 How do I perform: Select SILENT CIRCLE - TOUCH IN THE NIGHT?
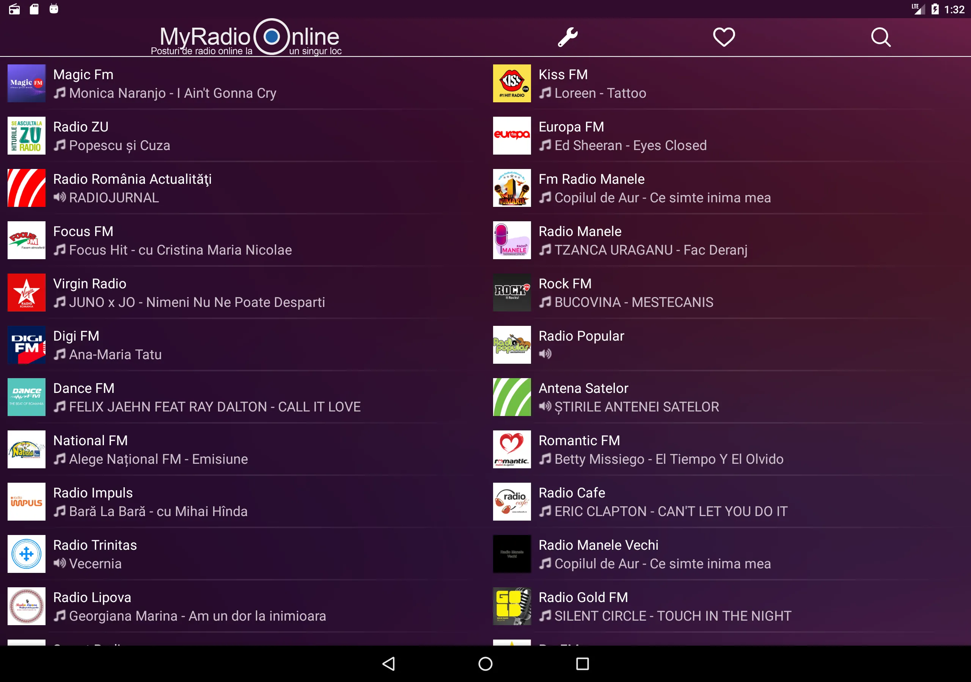[x=673, y=616]
